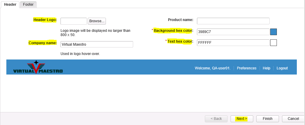This screenshot has height=125, width=305.
Task: Edit the Background hex color input
Action: [x=233, y=32]
